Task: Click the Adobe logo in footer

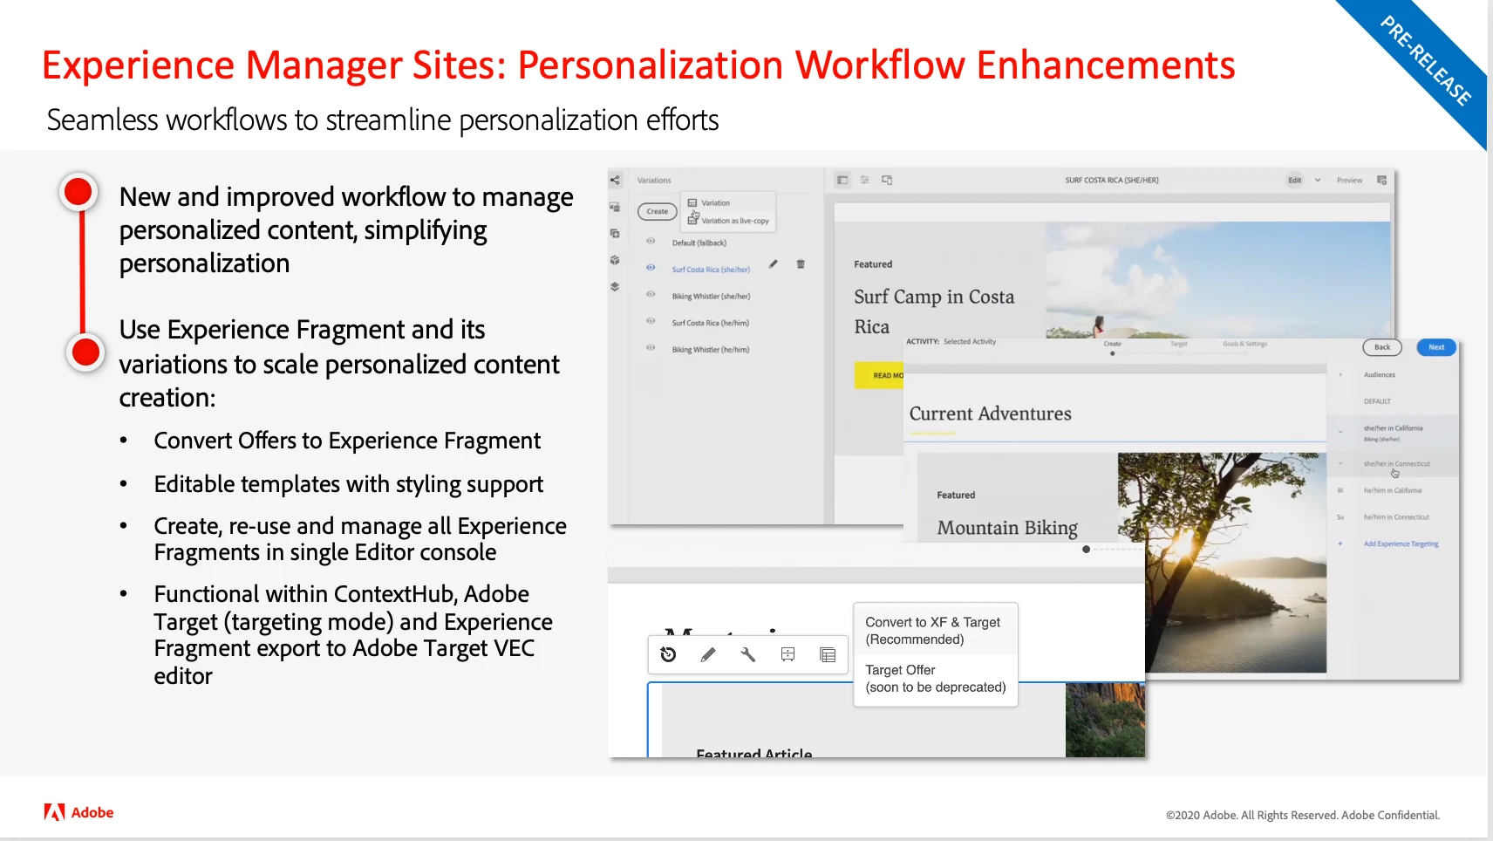Action: coord(78,812)
